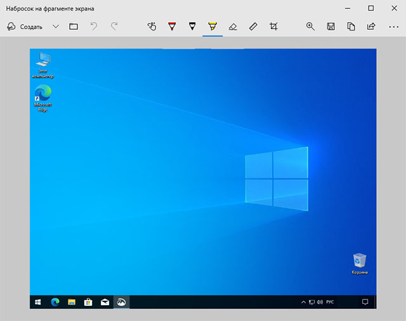Select the yellow highlighter tool
Screen dimensions: 406x321
pyautogui.click(x=213, y=27)
